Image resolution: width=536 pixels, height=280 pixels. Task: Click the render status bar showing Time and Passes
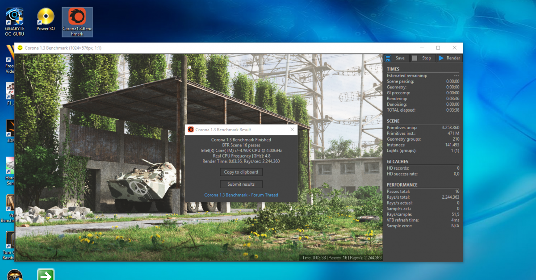pyautogui.click(x=341, y=258)
